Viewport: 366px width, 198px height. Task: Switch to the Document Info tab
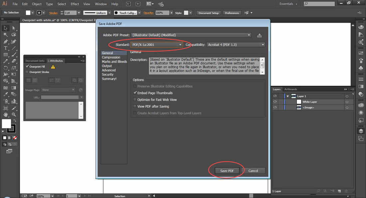[35, 61]
